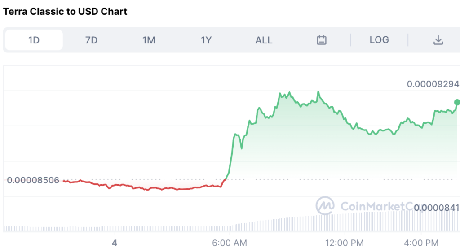This screenshot has width=460, height=252.
Task: Switch to the 1M timeframe
Action: tap(149, 40)
